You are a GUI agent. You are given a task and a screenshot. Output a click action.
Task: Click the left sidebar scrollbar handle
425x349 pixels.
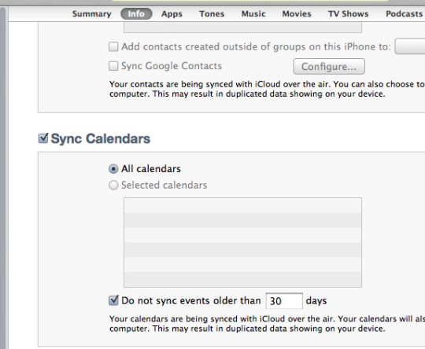(x=2, y=178)
